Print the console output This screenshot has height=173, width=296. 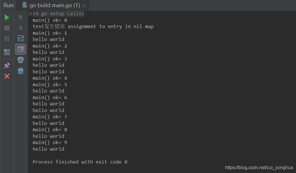pyautogui.click(x=20, y=60)
